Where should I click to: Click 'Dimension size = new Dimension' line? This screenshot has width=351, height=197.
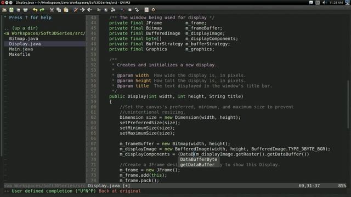[x=180, y=118]
